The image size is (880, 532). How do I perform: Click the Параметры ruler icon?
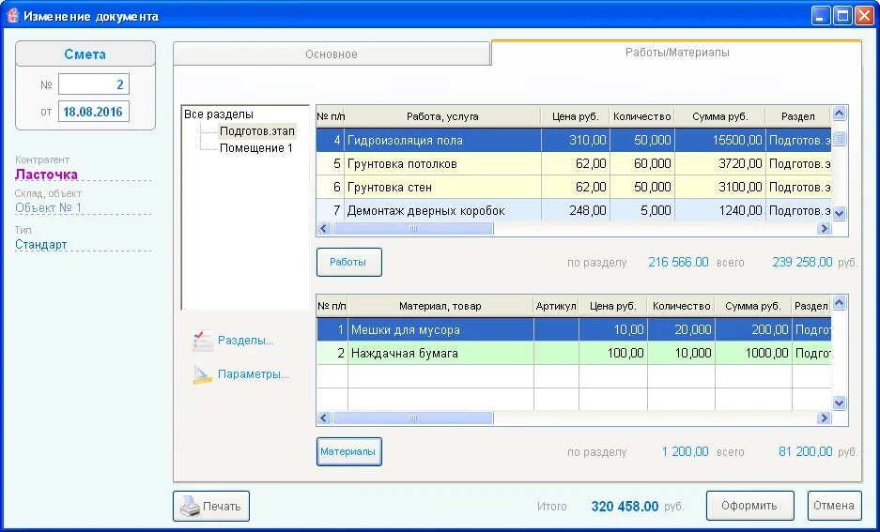pos(202,374)
